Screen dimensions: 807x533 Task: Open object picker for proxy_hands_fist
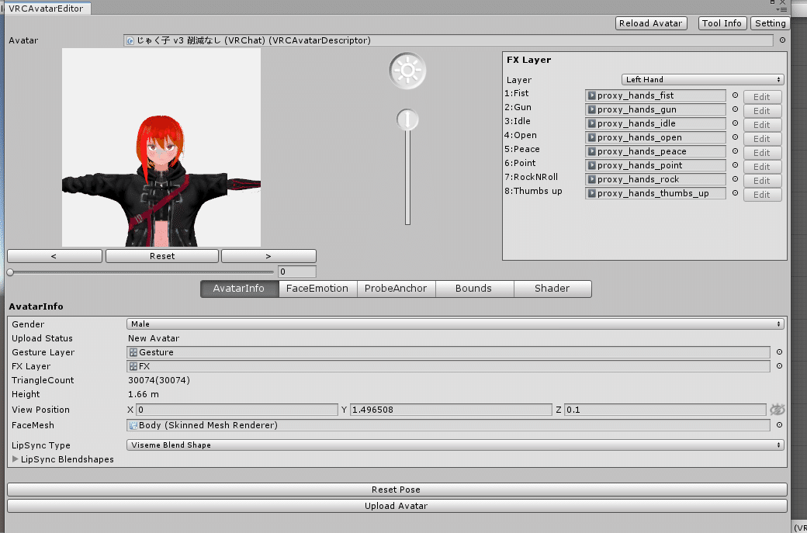[x=735, y=95]
